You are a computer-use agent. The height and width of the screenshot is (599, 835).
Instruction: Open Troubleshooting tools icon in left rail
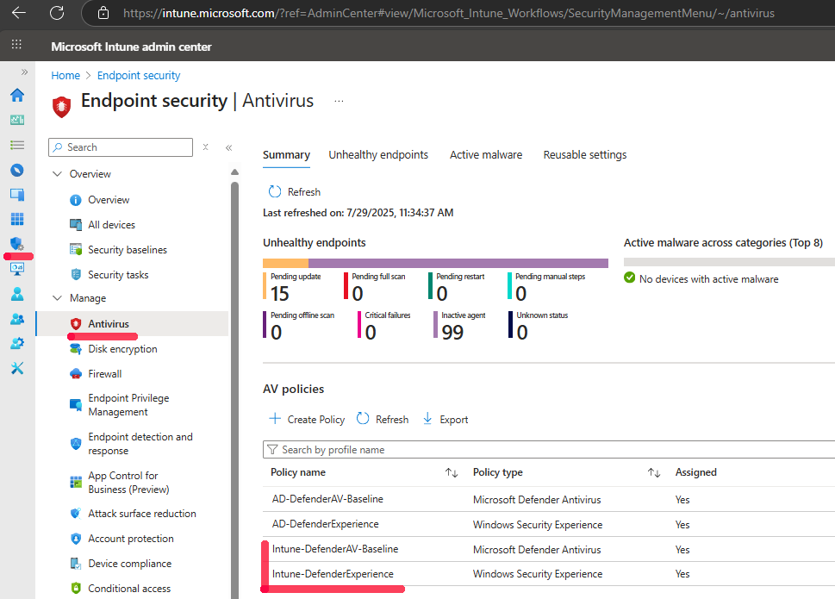pos(17,368)
